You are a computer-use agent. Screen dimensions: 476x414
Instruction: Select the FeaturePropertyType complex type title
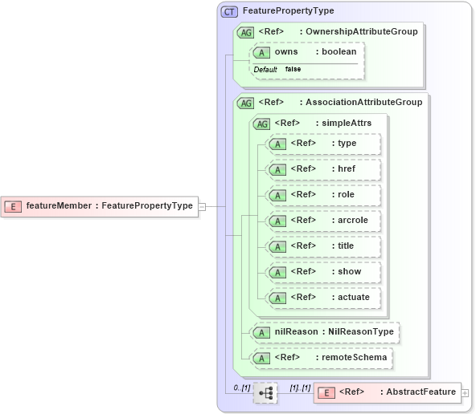289,11
